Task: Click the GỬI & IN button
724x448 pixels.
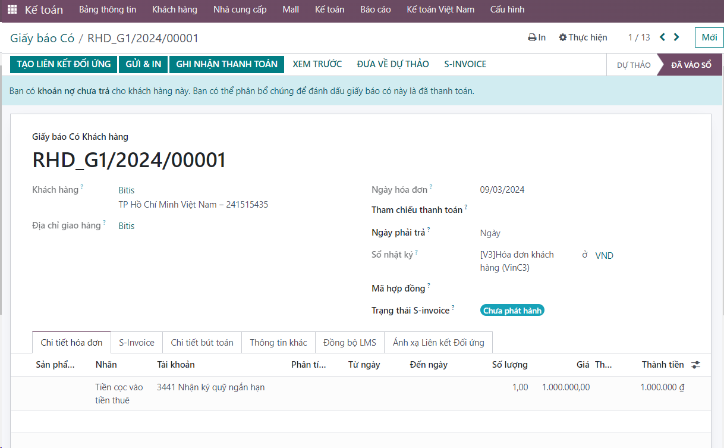Action: (x=143, y=64)
